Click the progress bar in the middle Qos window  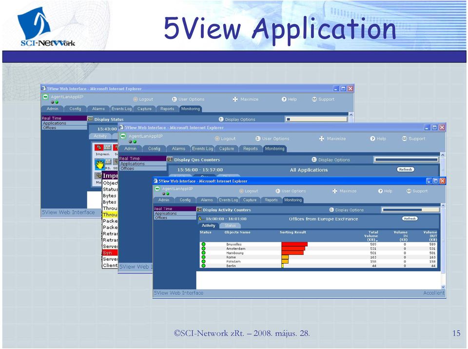coord(407,160)
